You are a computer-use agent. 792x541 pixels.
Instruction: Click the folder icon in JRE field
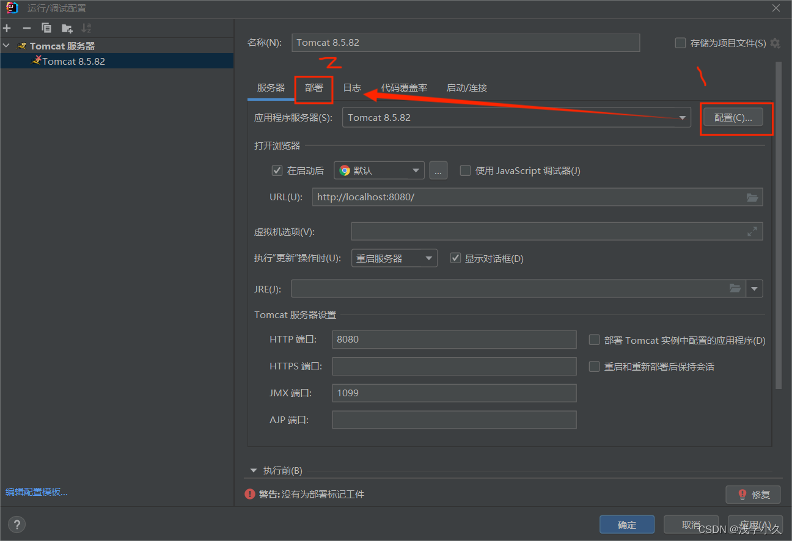(735, 288)
